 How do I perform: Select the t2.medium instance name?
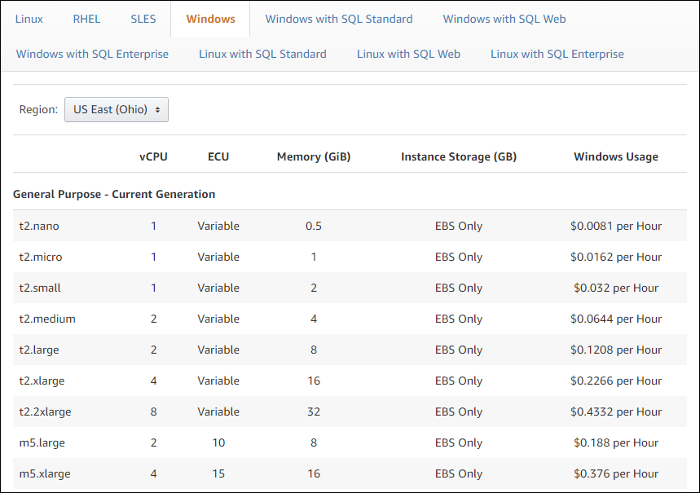[47, 319]
